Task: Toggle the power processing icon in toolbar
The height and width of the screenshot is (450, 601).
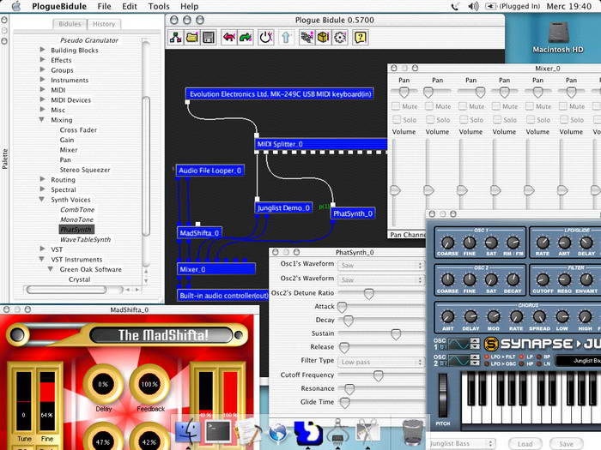Action: click(x=266, y=37)
